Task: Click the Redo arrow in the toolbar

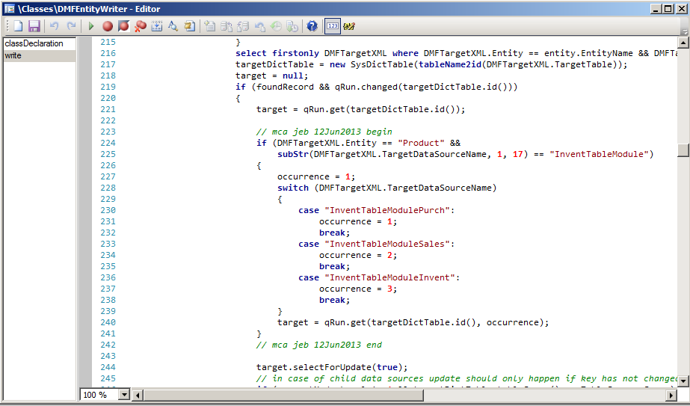Action: 71,26
